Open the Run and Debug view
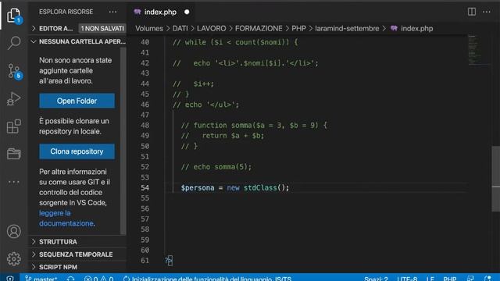The width and height of the screenshot is (500, 281). [x=14, y=98]
